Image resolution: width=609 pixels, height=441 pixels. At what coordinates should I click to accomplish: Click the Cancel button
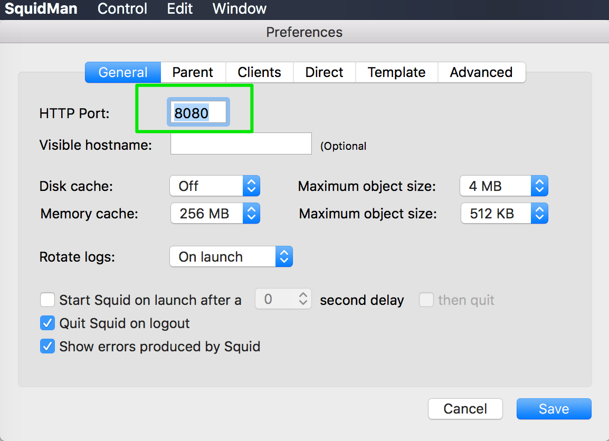(x=465, y=409)
